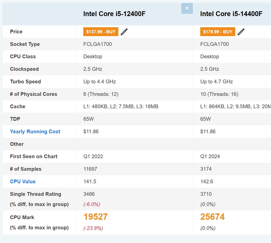Screen dimensions: 271x243
Task: Remove the i5-12400F column with the X button
Action: click(187, 8)
